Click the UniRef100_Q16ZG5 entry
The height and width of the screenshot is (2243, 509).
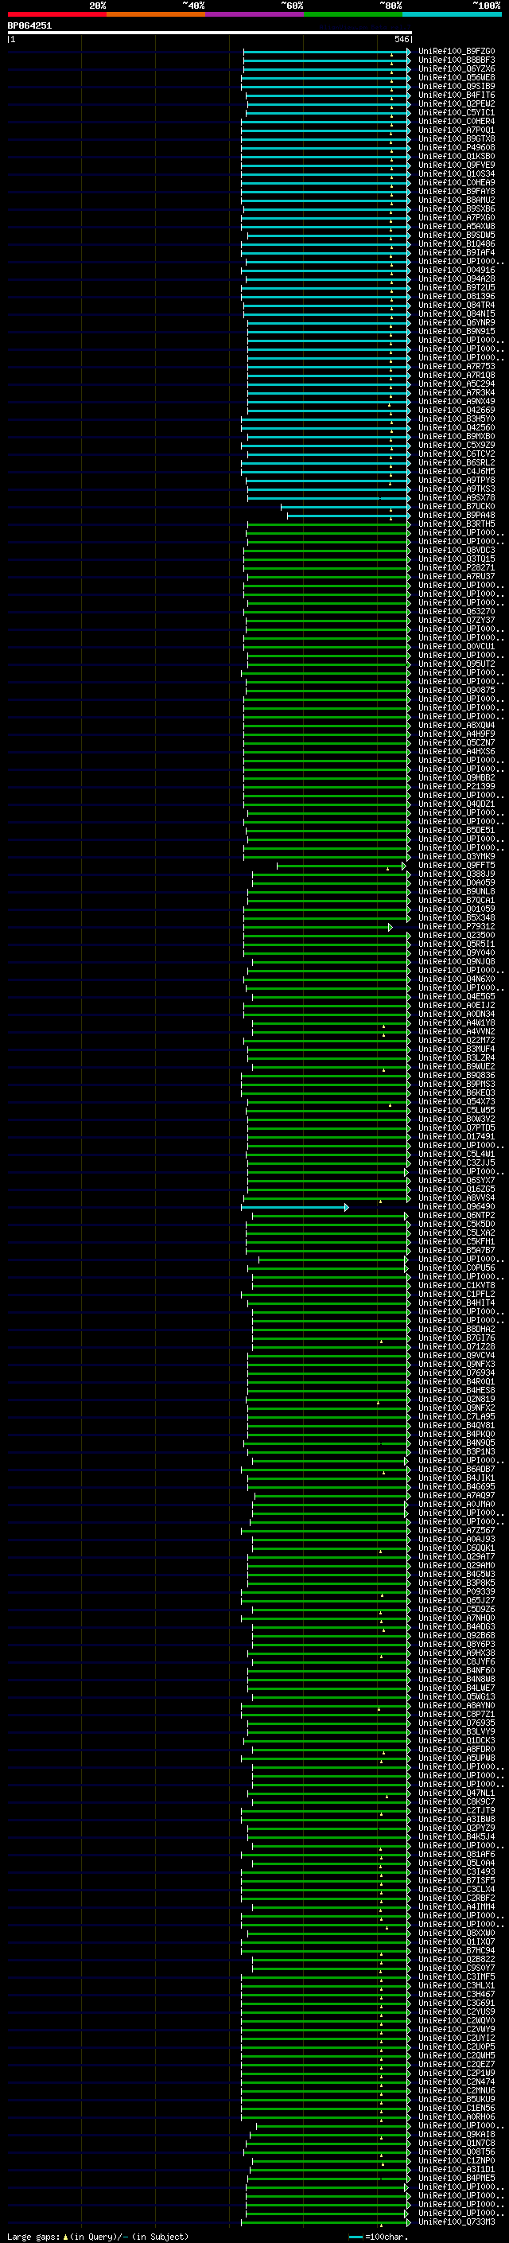point(456,1189)
